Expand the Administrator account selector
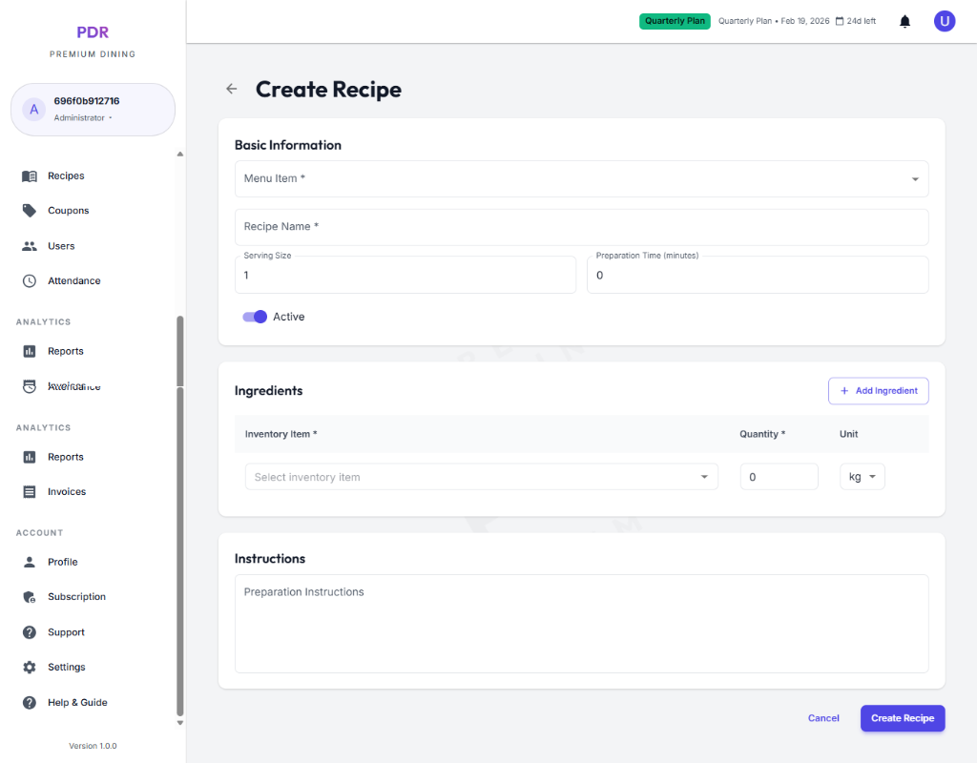 93,110
